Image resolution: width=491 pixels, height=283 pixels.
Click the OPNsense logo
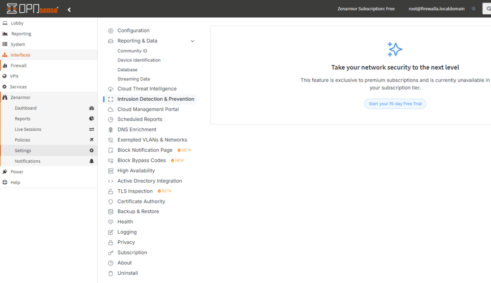tap(32, 9)
